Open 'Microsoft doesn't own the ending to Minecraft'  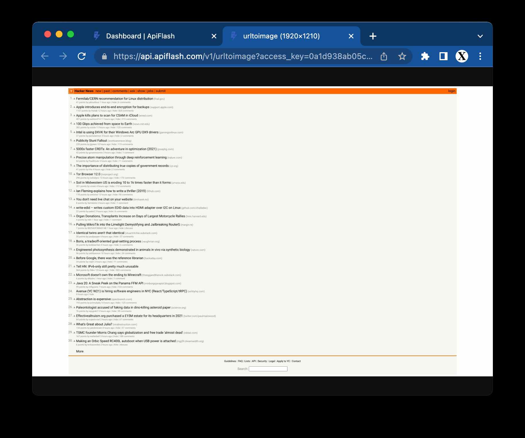click(x=109, y=275)
